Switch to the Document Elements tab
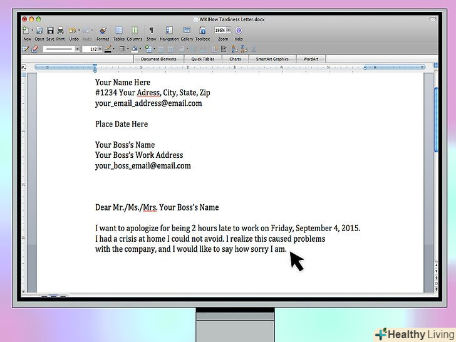This screenshot has width=456, height=342. (158, 60)
